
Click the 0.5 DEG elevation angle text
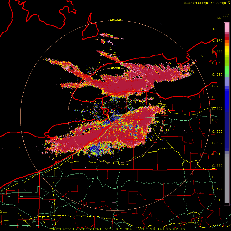click(x=124, y=229)
